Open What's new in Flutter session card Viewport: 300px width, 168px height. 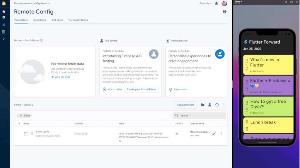(x=268, y=65)
